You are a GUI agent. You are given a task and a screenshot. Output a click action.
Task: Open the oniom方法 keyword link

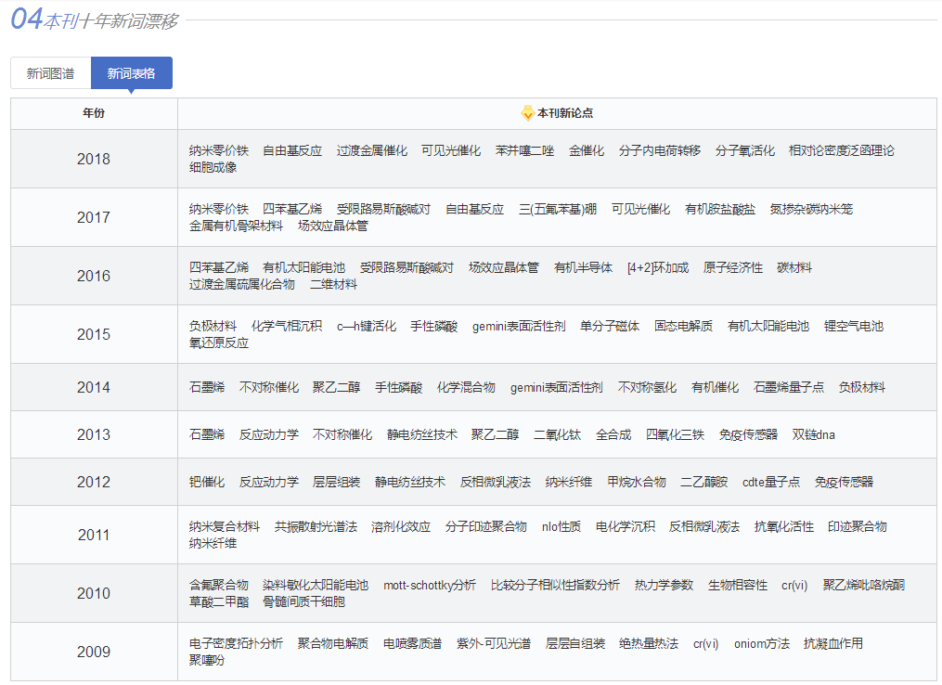coord(761,643)
